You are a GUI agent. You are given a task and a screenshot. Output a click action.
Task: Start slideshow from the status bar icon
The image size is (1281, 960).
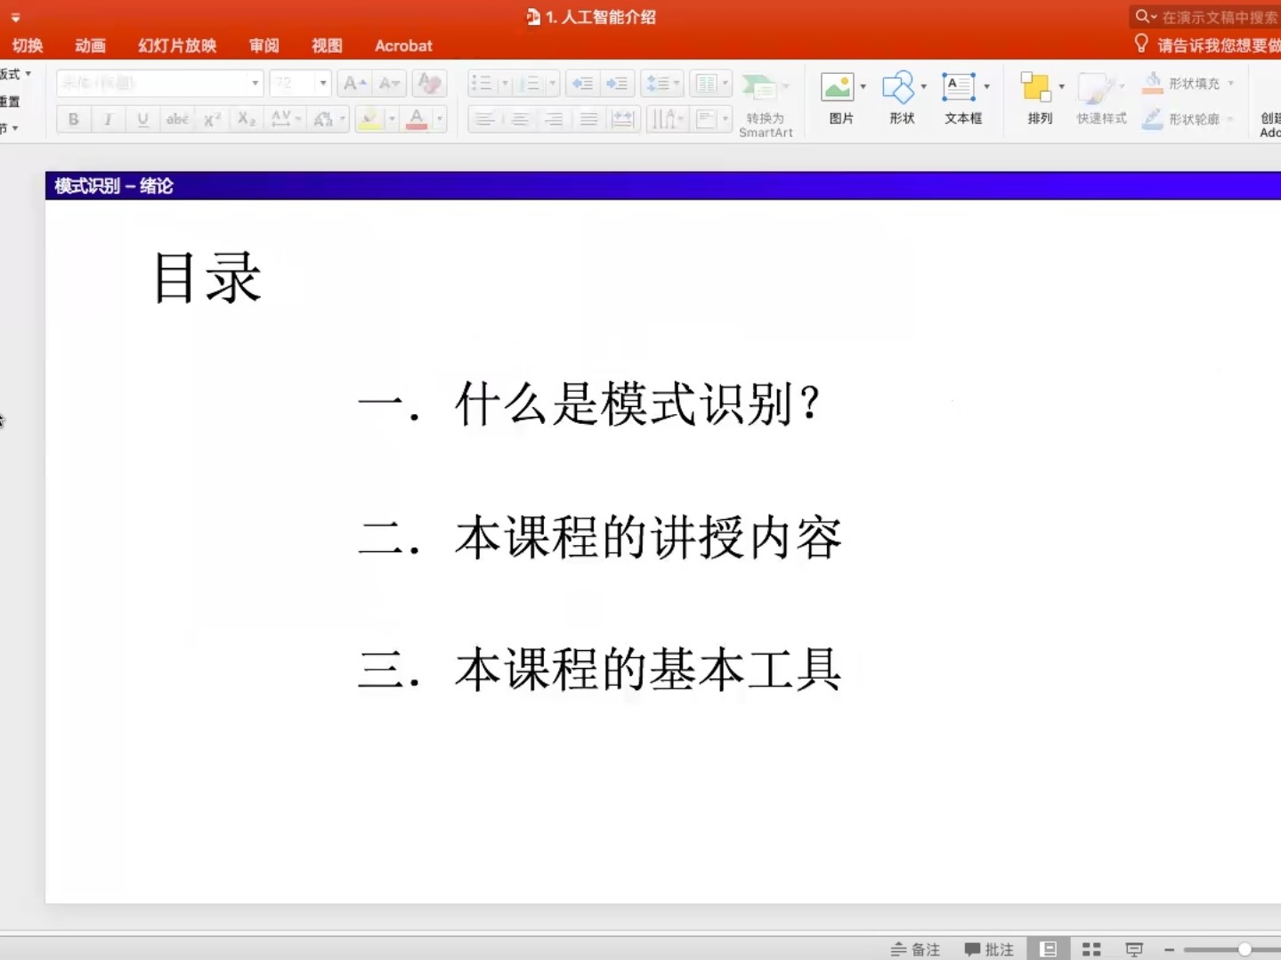coord(1134,949)
